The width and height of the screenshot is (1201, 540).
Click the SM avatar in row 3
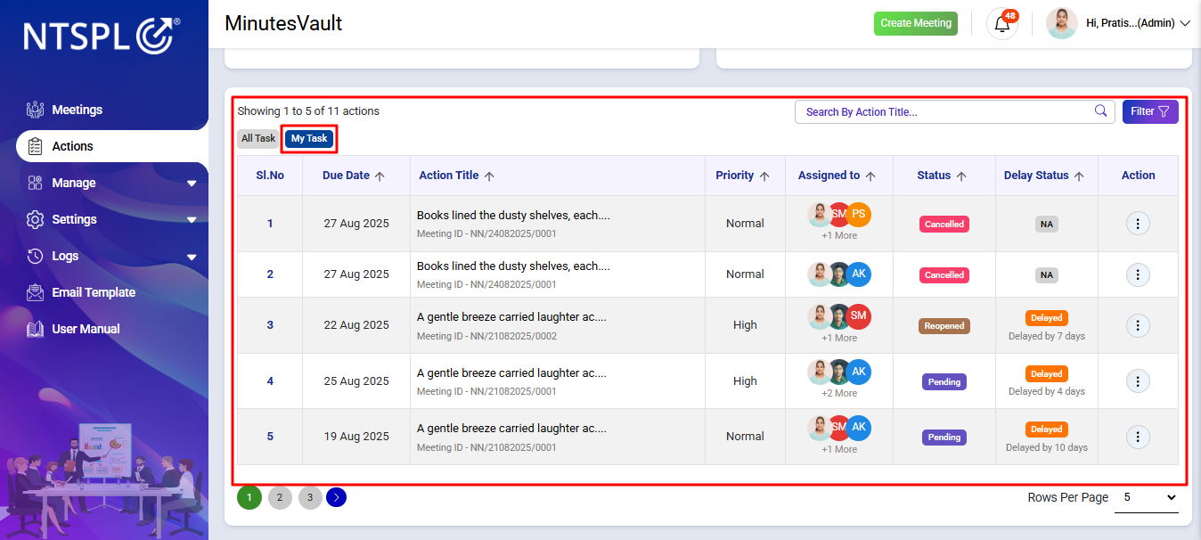coord(858,316)
